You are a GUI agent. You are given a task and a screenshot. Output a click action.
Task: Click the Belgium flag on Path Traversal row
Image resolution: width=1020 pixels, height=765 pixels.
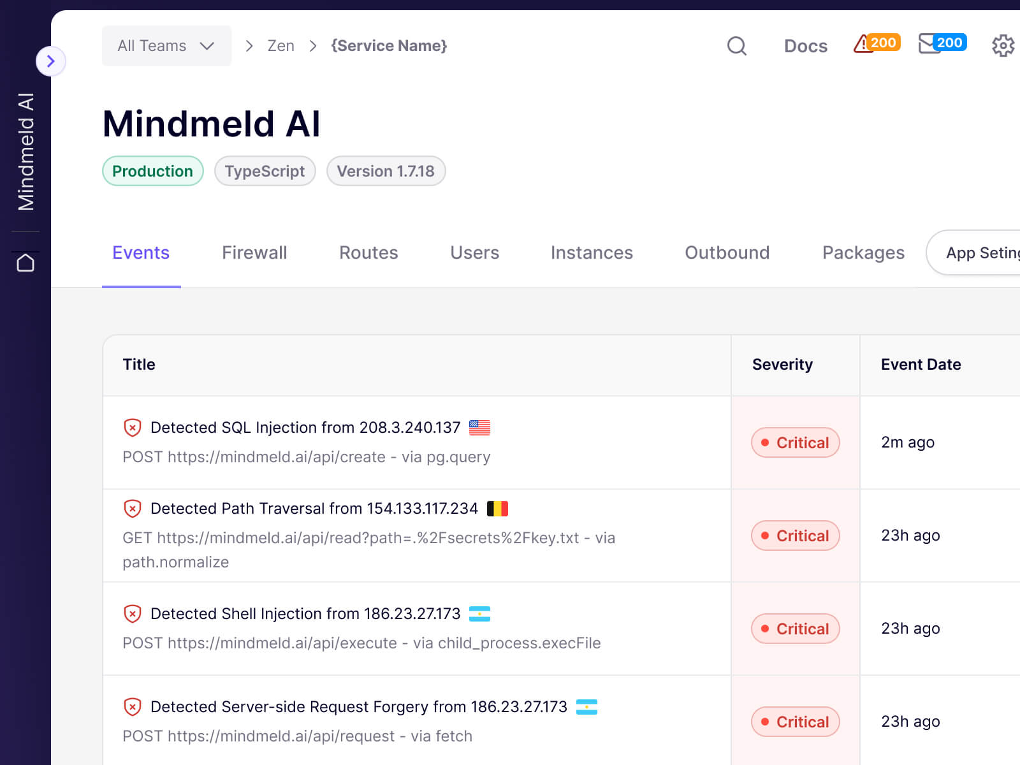point(497,508)
